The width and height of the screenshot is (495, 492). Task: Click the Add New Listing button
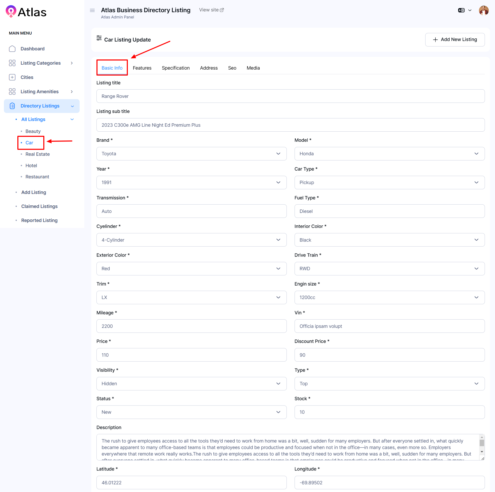[x=455, y=39]
